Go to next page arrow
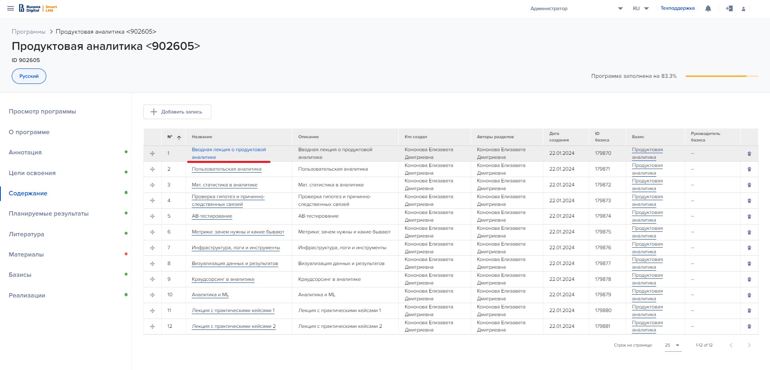The width and height of the screenshot is (770, 370). click(749, 345)
